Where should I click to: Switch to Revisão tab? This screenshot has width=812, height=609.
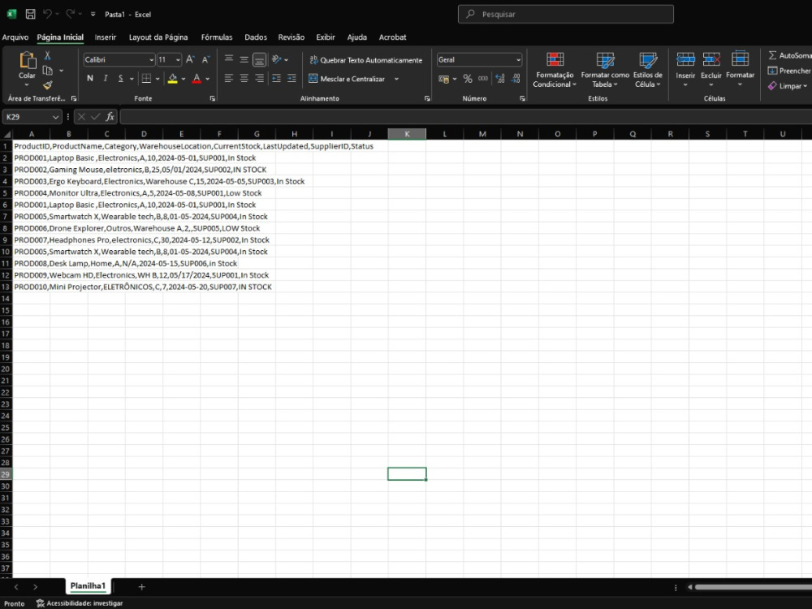[291, 37]
